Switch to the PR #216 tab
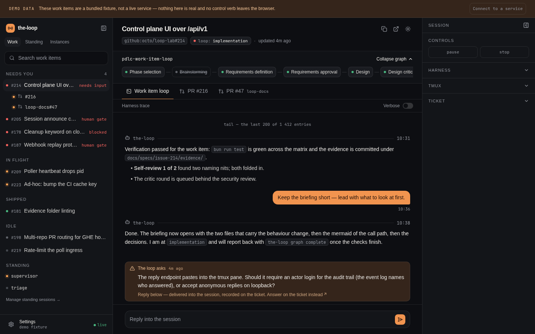The image size is (535, 334). 194,91
